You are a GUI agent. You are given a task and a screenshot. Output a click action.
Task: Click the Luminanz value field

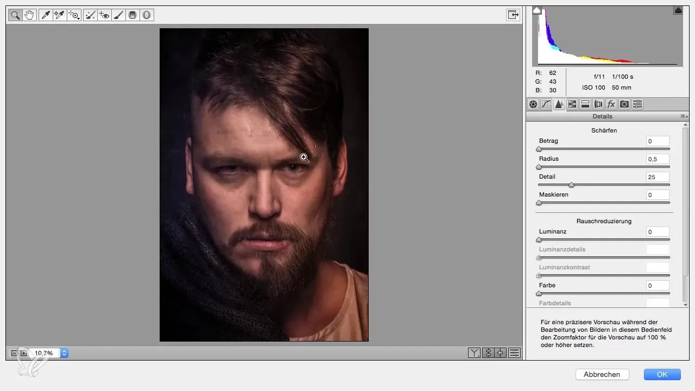(x=658, y=232)
